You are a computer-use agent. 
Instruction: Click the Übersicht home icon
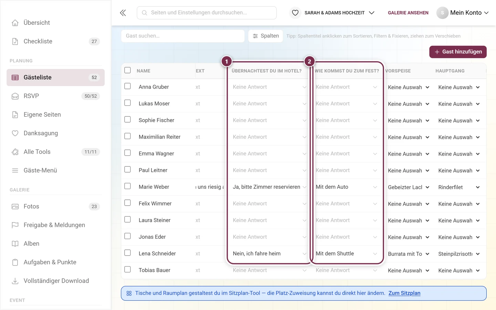pyautogui.click(x=15, y=23)
